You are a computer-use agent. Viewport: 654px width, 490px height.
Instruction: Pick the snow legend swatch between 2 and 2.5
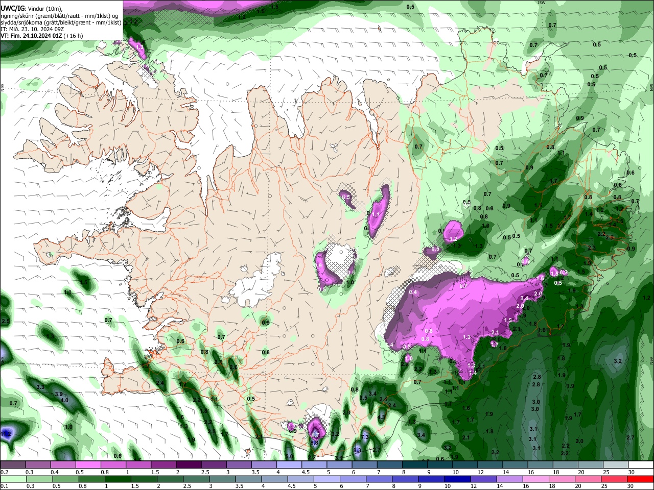click(189, 465)
